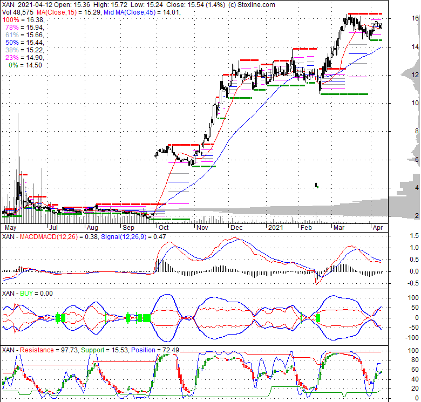Click the 10 price axis label
The height and width of the screenshot is (402, 421).
[x=415, y=103]
